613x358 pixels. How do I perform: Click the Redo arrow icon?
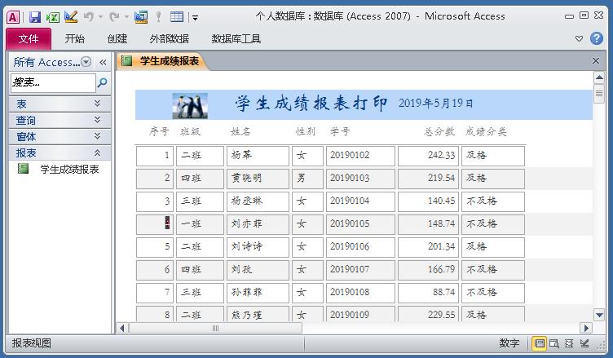coord(115,16)
